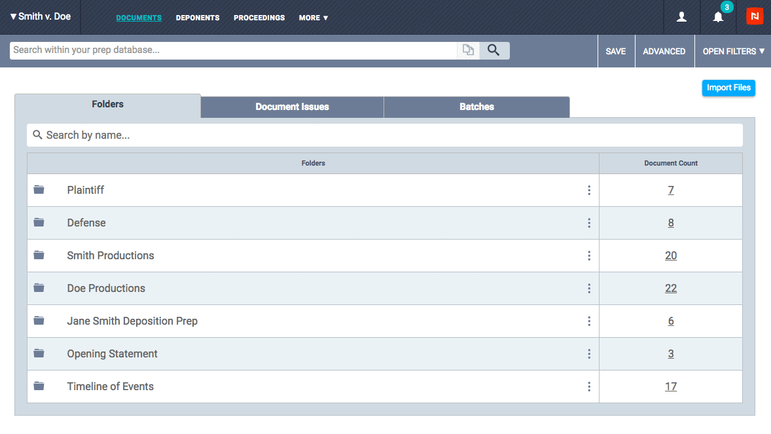The image size is (771, 434).
Task: Switch to the Batches tab
Action: 477,107
